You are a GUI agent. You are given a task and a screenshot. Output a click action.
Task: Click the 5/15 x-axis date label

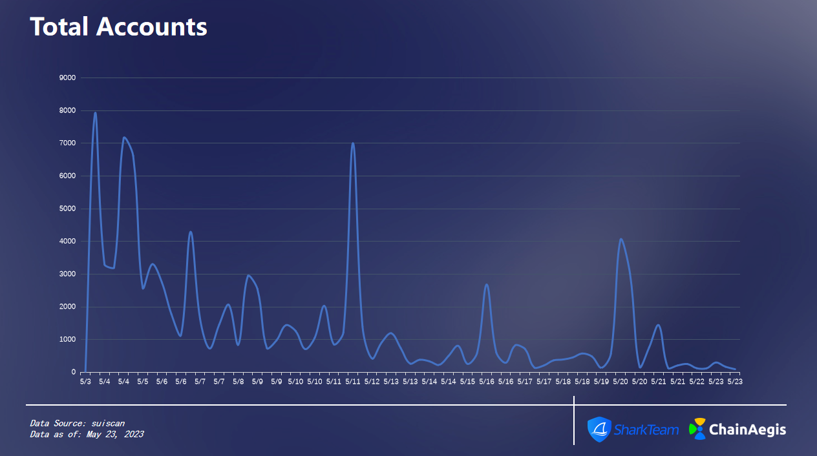pyautogui.click(x=467, y=382)
